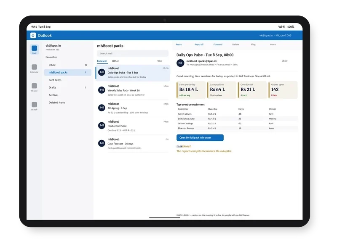The width and height of the screenshot is (337, 252).
Task: Click the Kaveri Valves customer row
Action: (x=237, y=114)
